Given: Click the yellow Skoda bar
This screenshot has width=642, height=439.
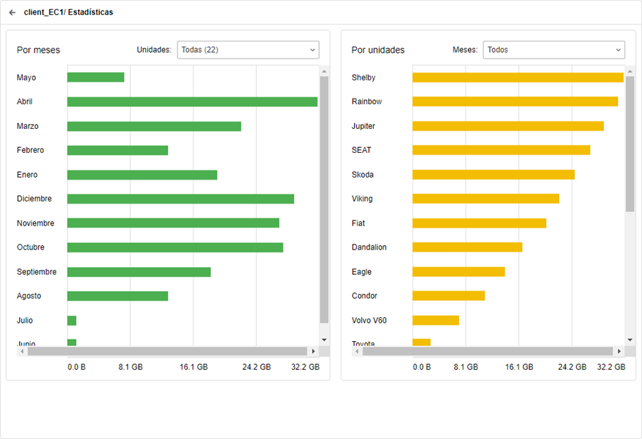Looking at the screenshot, I should pos(493,175).
